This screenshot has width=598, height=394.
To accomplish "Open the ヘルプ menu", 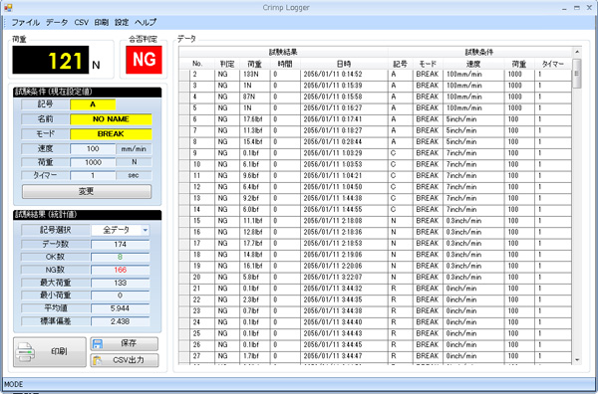I will point(146,23).
